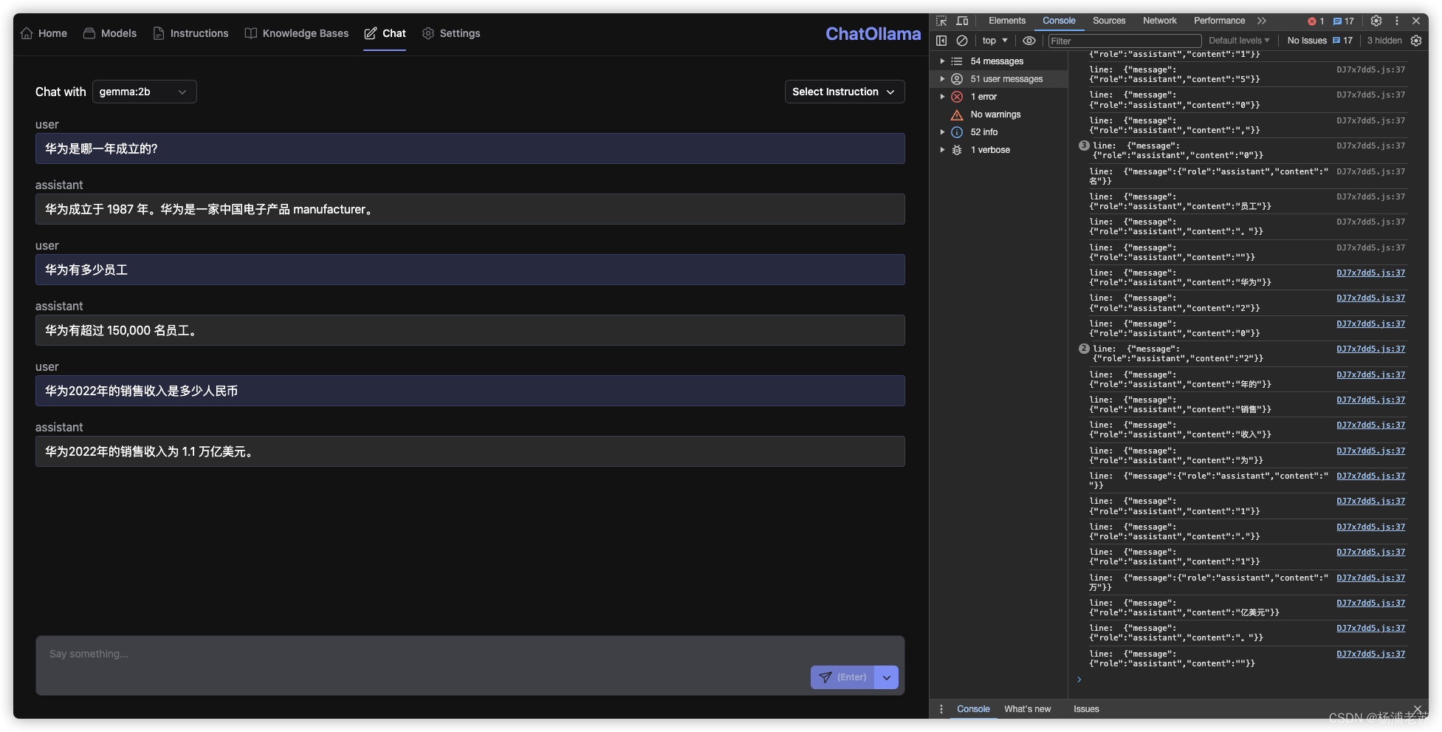Click the Settings gear icon in the navigation bar

pyautogui.click(x=428, y=33)
